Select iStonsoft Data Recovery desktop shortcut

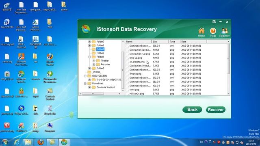[21, 77]
